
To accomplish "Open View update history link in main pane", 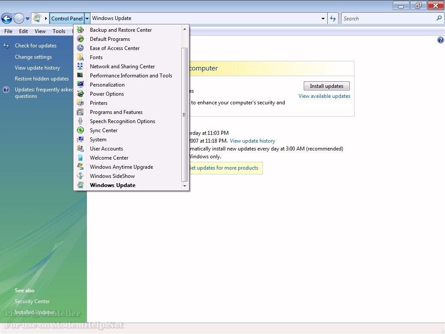I will pyautogui.click(x=252, y=141).
